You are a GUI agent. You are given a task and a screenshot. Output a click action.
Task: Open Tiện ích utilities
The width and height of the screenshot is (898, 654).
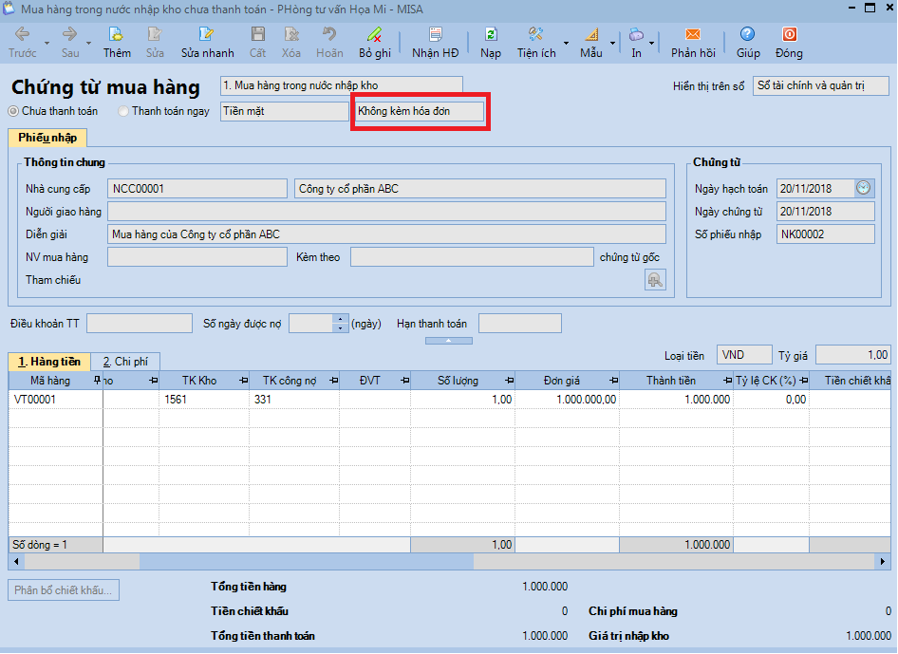(536, 43)
